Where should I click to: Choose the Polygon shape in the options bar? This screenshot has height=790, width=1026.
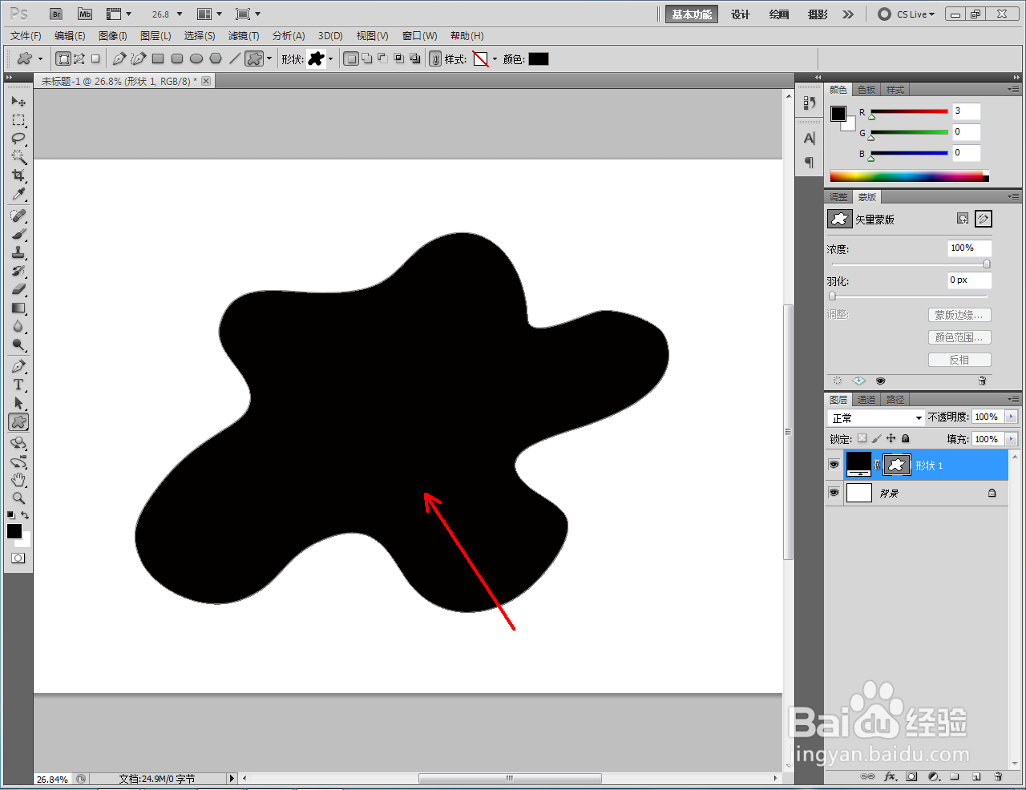[x=216, y=58]
